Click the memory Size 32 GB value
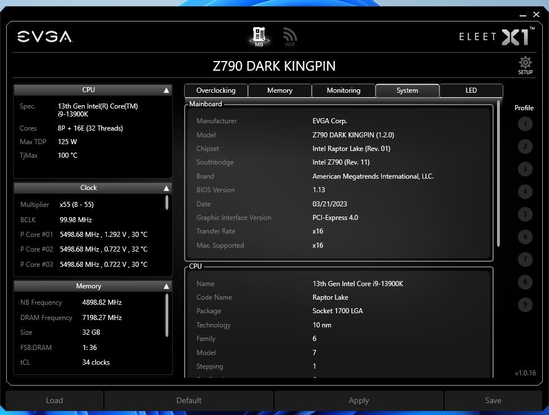Viewport: 549px width, 415px height. tap(91, 332)
